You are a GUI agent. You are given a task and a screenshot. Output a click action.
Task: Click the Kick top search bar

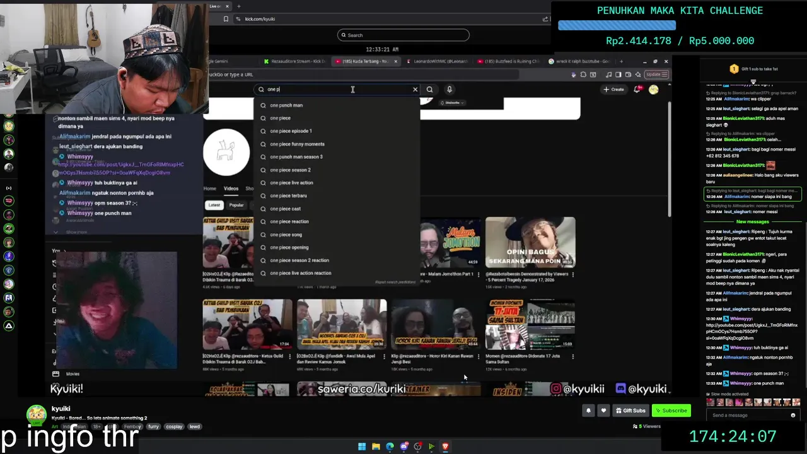click(403, 35)
